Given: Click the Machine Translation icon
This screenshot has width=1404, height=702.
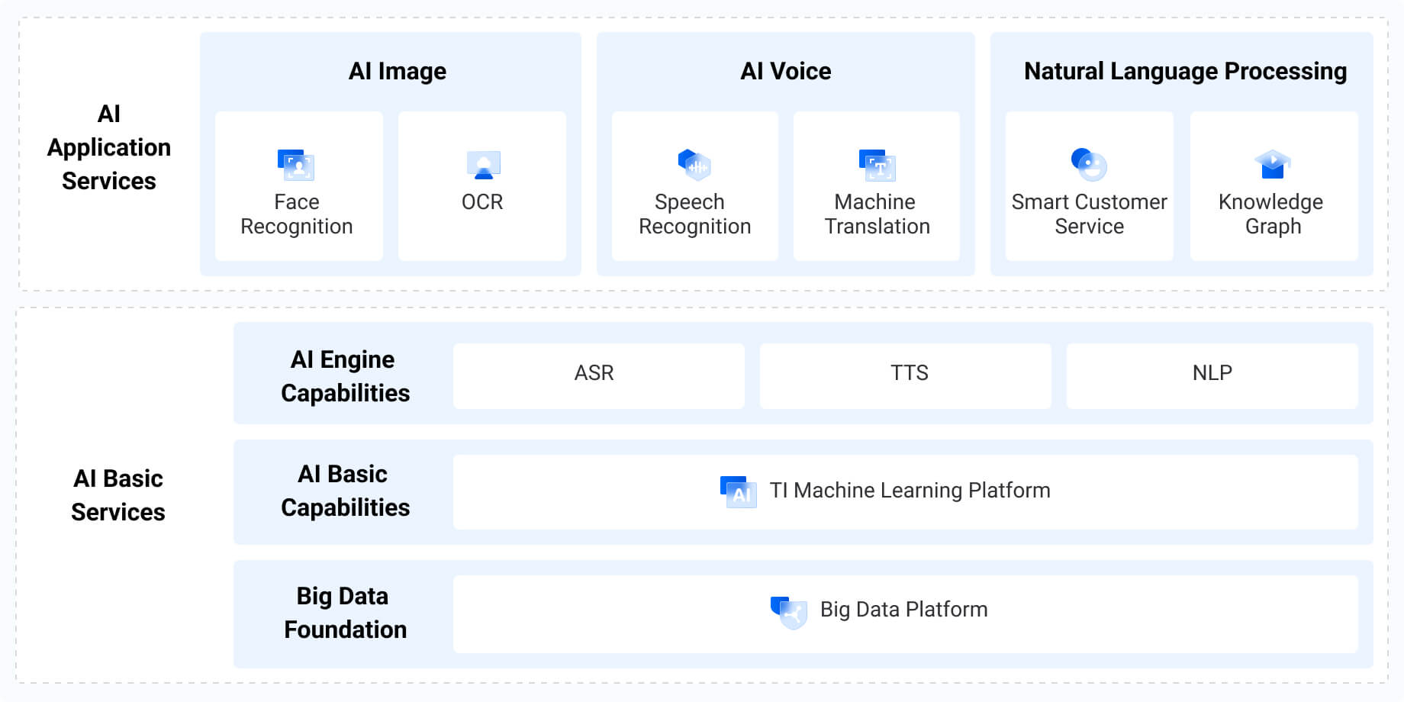Looking at the screenshot, I should [x=877, y=165].
